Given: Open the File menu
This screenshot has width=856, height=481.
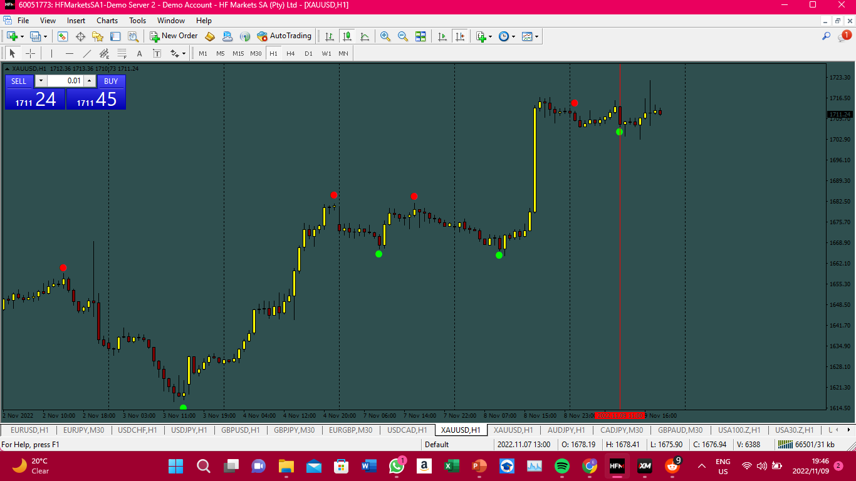Looking at the screenshot, I should pos(23,21).
